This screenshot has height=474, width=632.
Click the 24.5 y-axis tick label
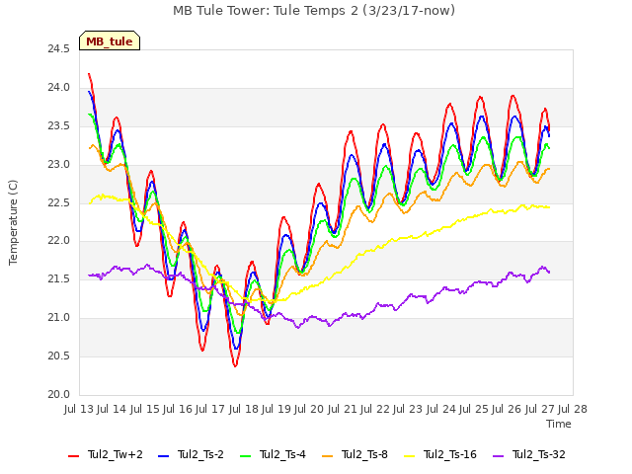58,49
